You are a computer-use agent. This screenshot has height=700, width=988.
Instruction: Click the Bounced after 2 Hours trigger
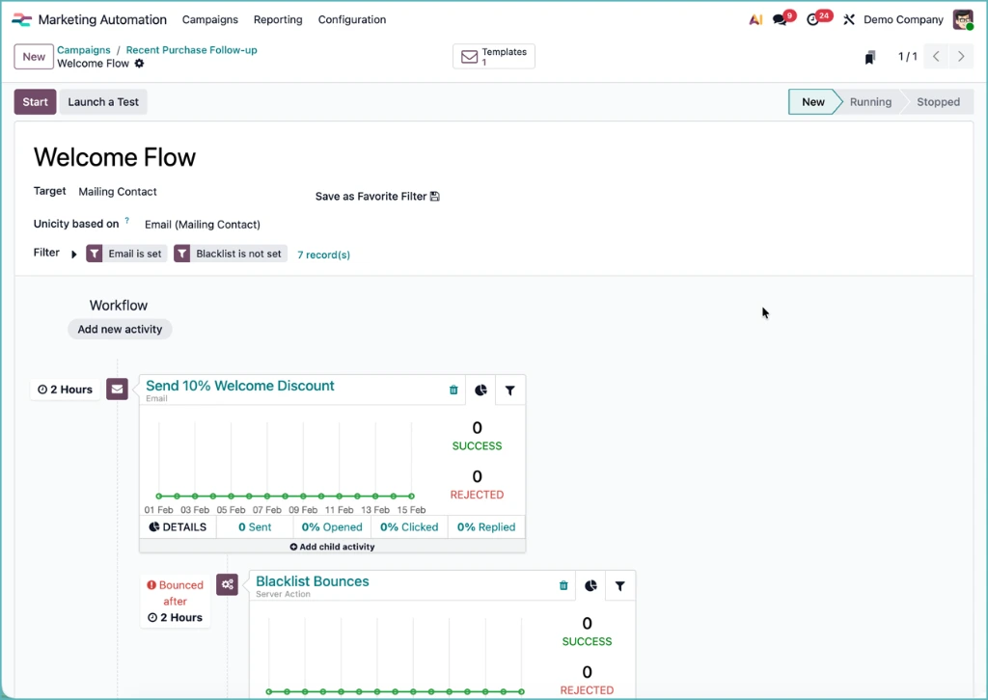pos(176,601)
